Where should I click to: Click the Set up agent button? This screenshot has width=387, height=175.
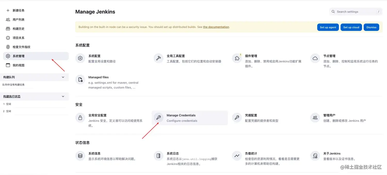(328, 27)
